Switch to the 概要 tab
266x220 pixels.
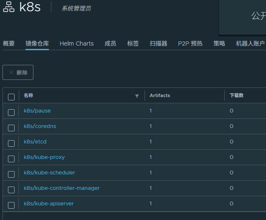click(x=9, y=43)
